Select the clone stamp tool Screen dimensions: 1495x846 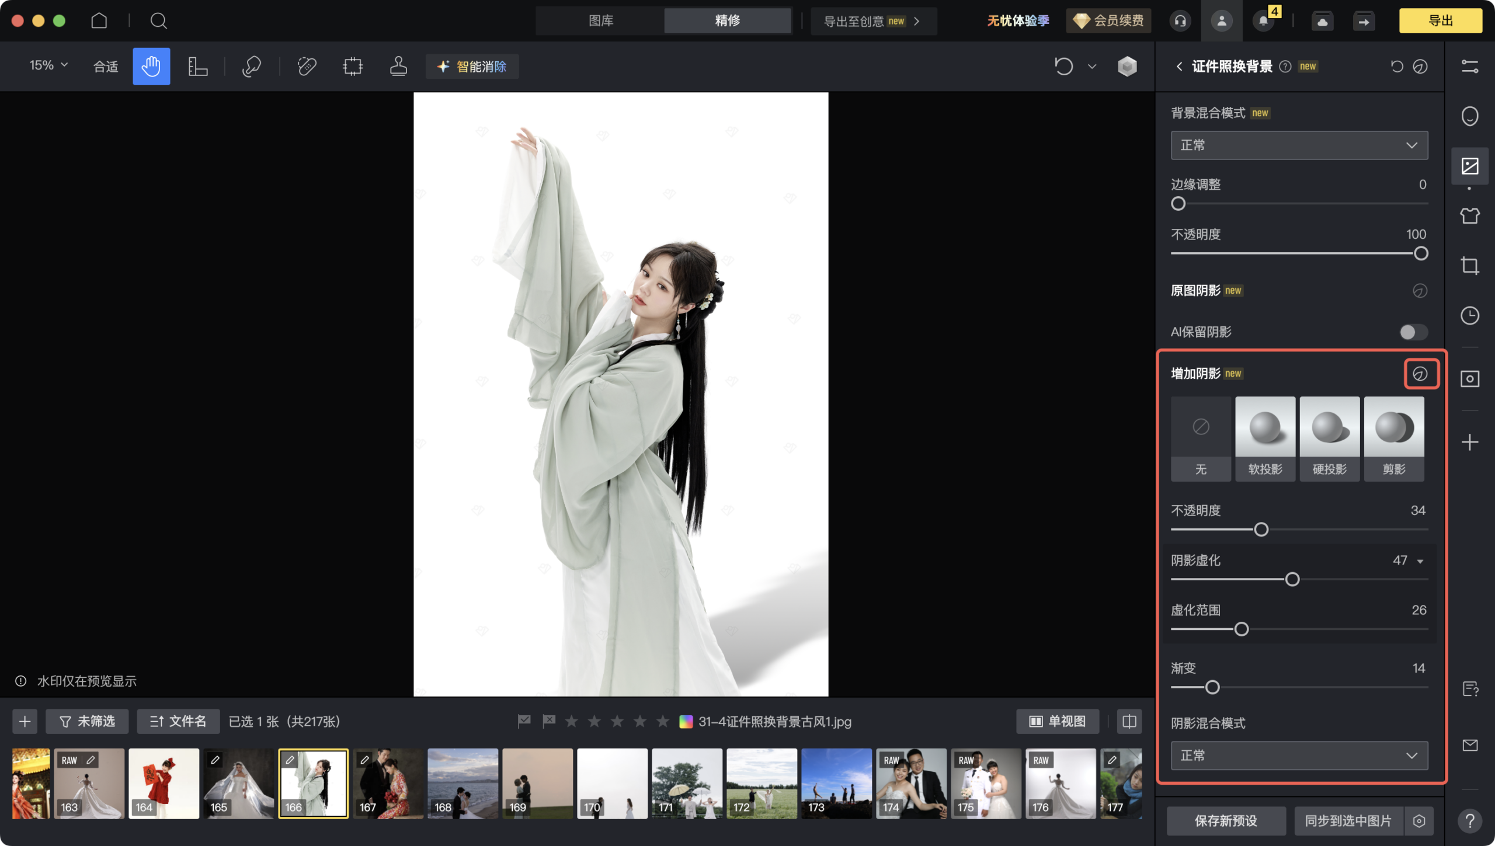coord(397,66)
